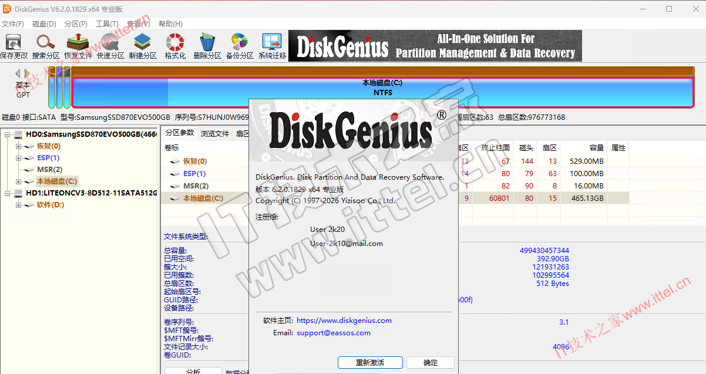Collapse the HD0 SamsungSSD870EVO disk node

click(x=8, y=134)
